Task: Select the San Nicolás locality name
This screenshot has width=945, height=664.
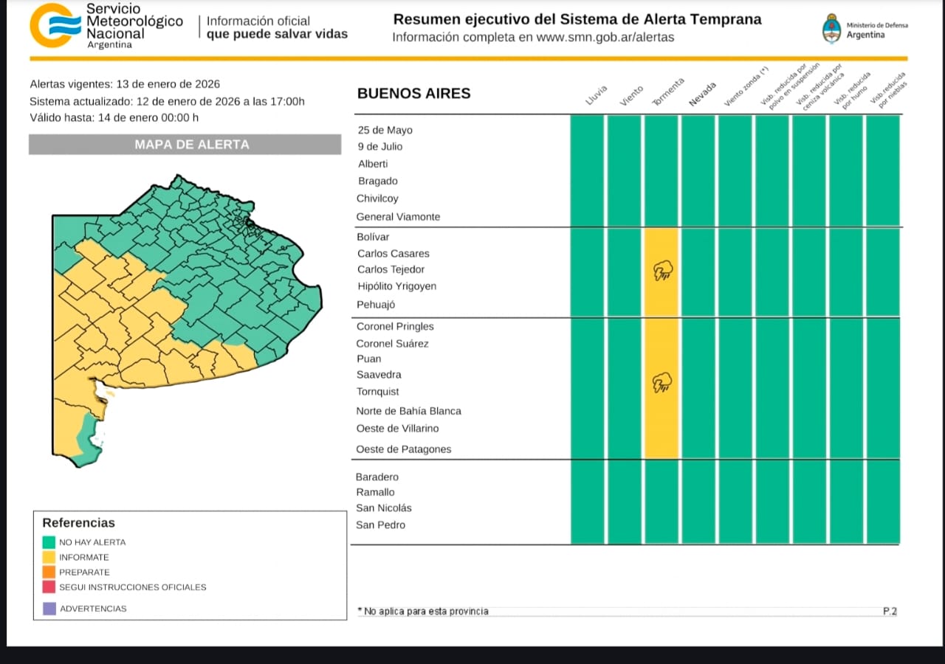Action: point(384,508)
